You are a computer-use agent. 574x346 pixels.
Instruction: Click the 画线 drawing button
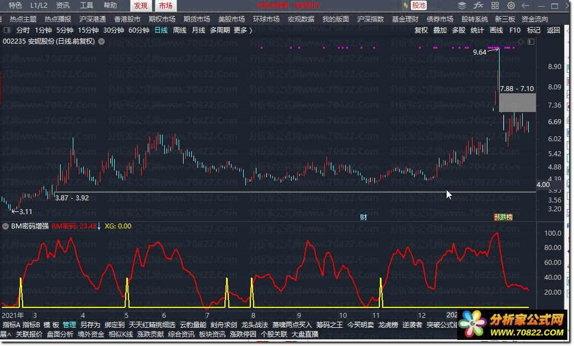tap(496, 30)
